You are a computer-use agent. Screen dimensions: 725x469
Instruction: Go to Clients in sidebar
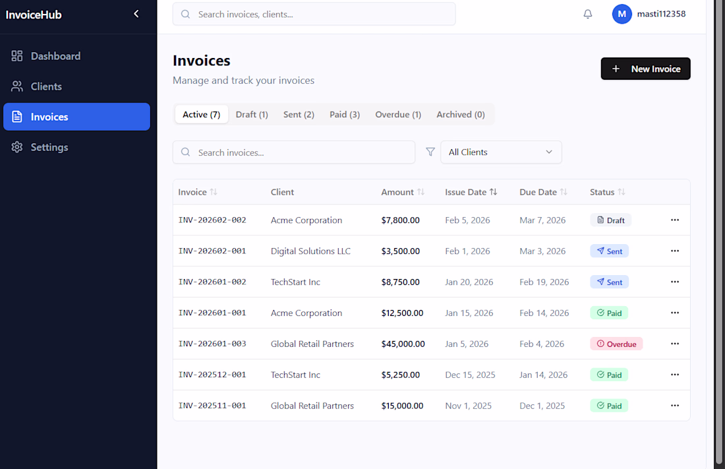click(76, 86)
